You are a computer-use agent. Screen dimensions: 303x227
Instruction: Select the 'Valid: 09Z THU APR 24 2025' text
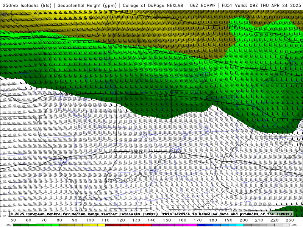coord(268,6)
